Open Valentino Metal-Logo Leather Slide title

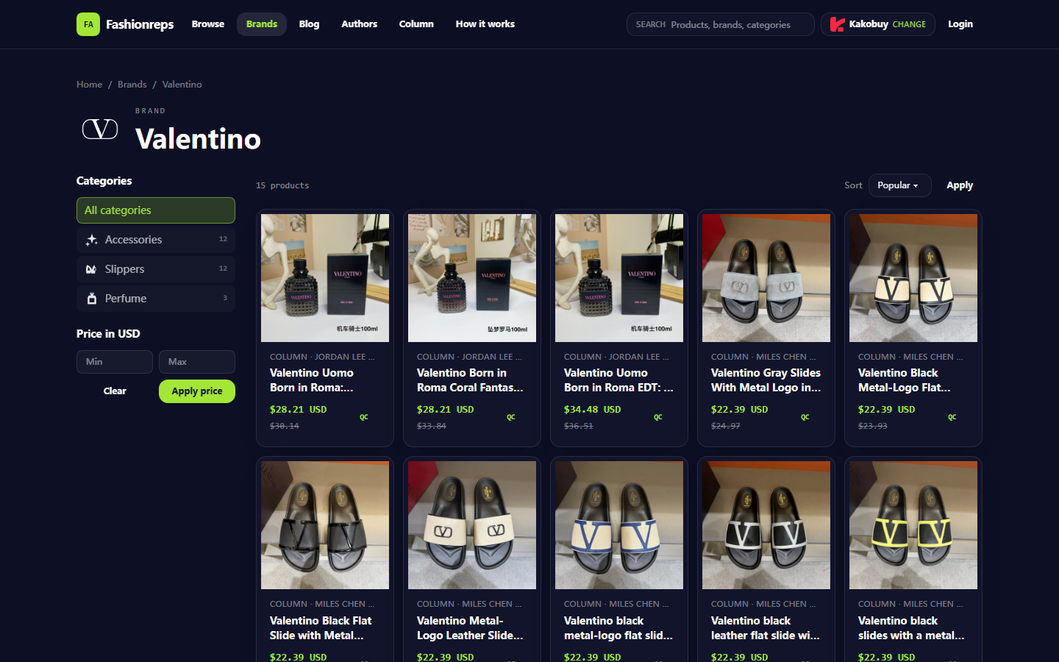coord(471,628)
